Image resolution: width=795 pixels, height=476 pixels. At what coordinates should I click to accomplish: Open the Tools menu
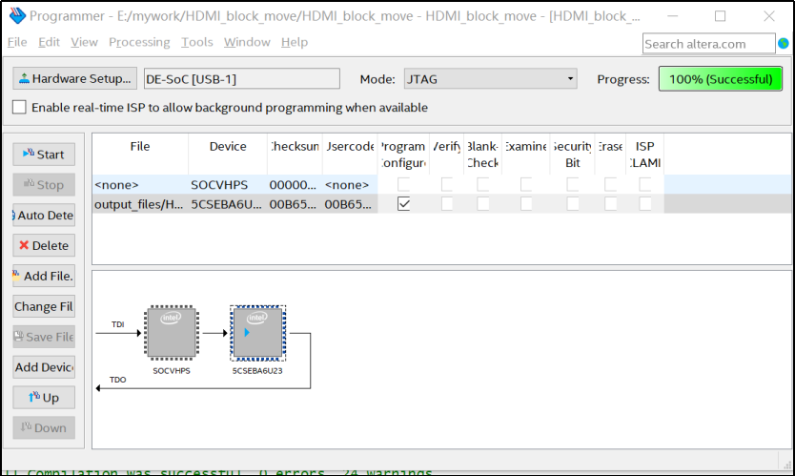(x=197, y=42)
